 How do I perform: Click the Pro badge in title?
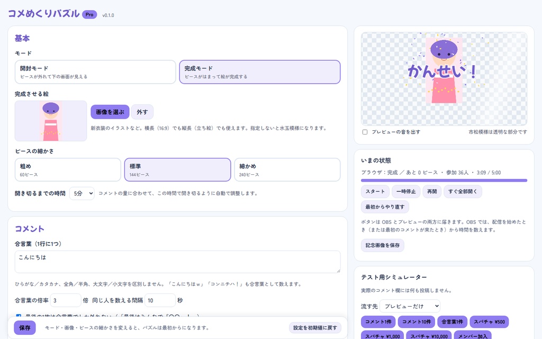89,14
